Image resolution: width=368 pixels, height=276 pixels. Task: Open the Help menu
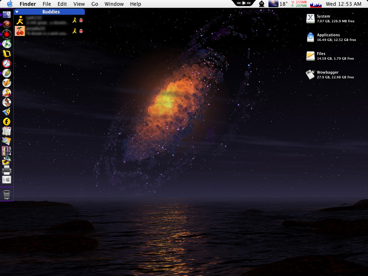[135, 4]
